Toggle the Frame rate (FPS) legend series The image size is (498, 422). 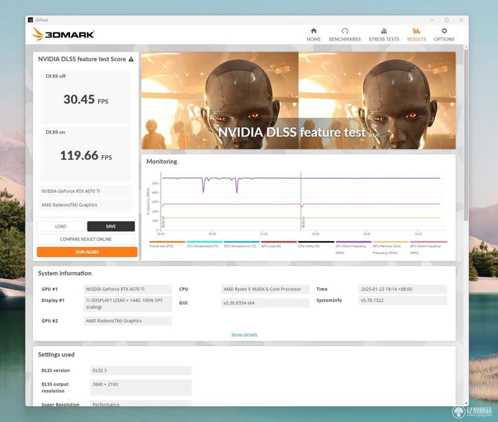pos(167,244)
